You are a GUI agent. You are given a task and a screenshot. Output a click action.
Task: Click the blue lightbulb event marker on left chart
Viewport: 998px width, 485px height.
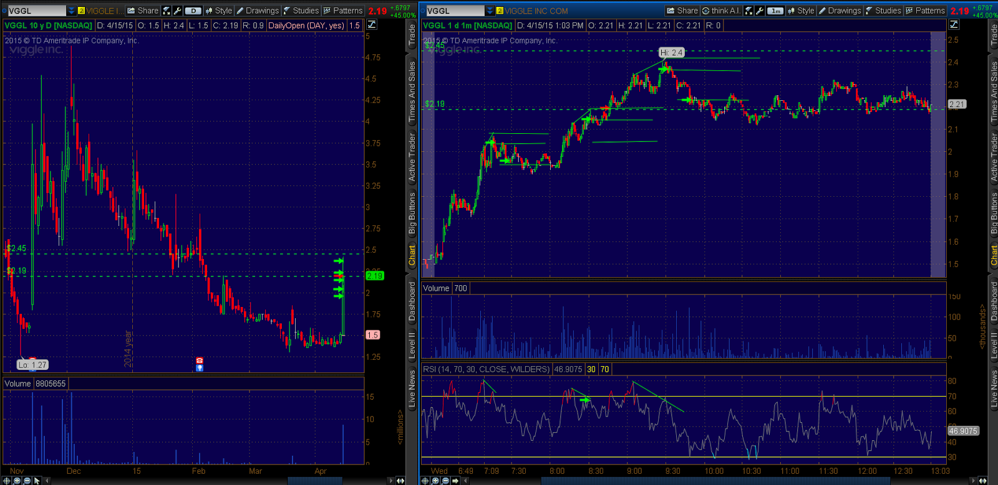[200, 367]
